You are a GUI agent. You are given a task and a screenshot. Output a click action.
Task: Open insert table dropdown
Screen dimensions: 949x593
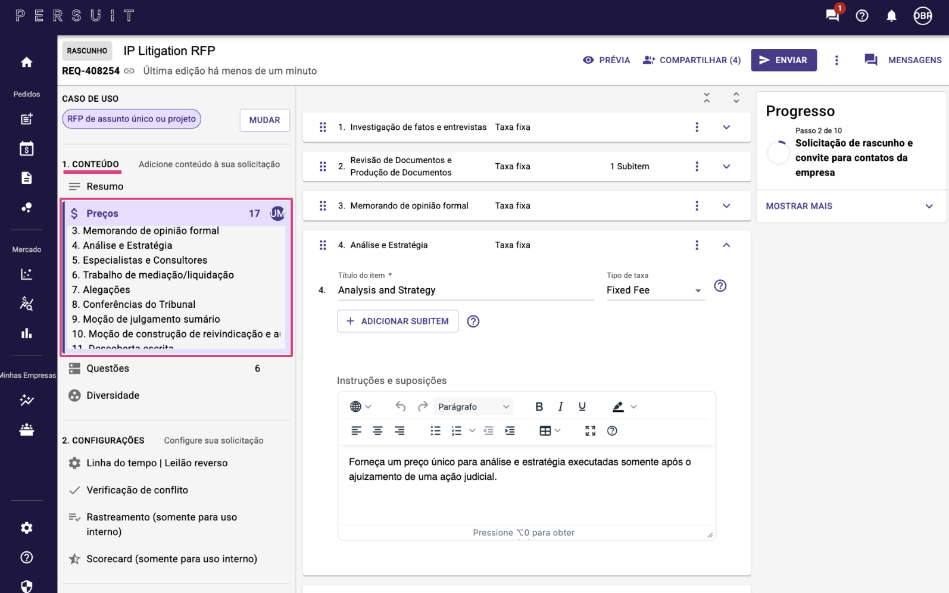click(x=550, y=431)
